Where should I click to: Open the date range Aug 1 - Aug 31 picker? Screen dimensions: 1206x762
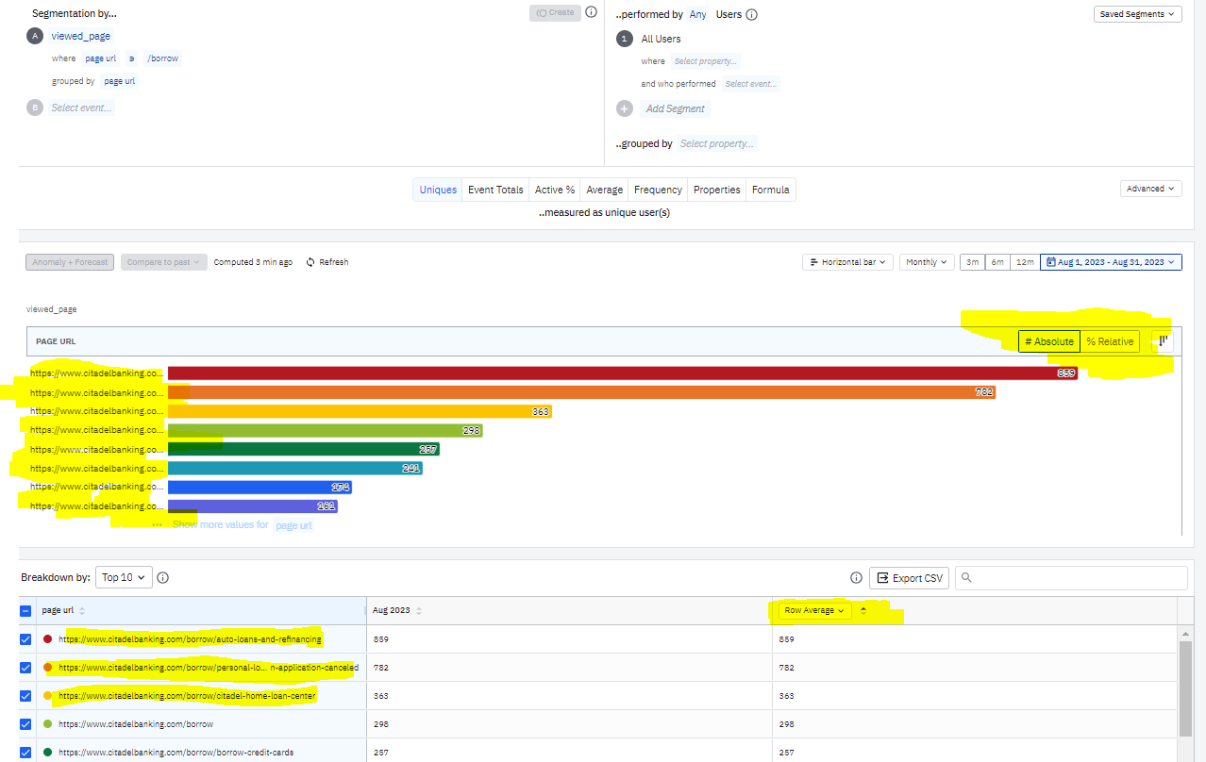tap(1111, 262)
